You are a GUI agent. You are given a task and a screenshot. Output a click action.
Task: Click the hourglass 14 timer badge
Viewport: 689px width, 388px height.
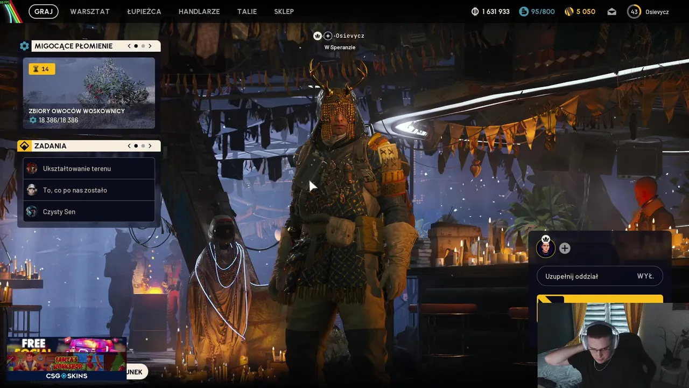(x=42, y=69)
